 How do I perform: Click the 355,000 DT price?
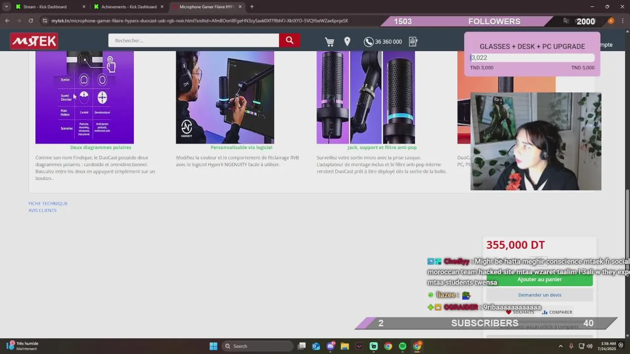[515, 245]
